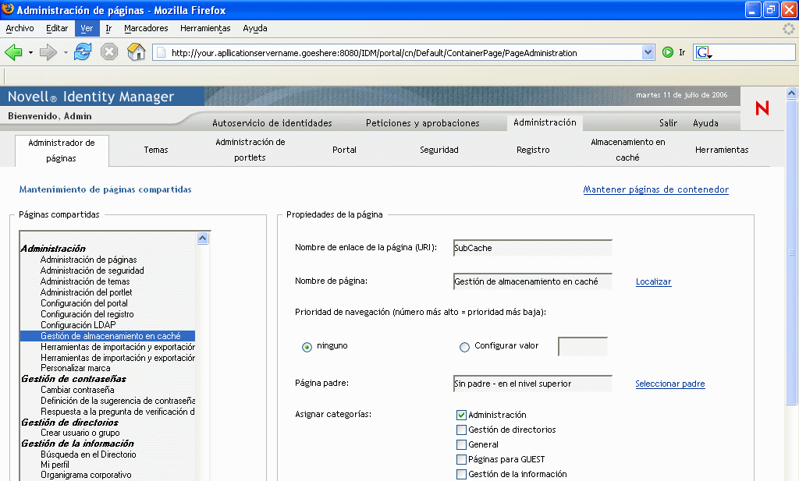Go back with the green arrow

[x=14, y=52]
